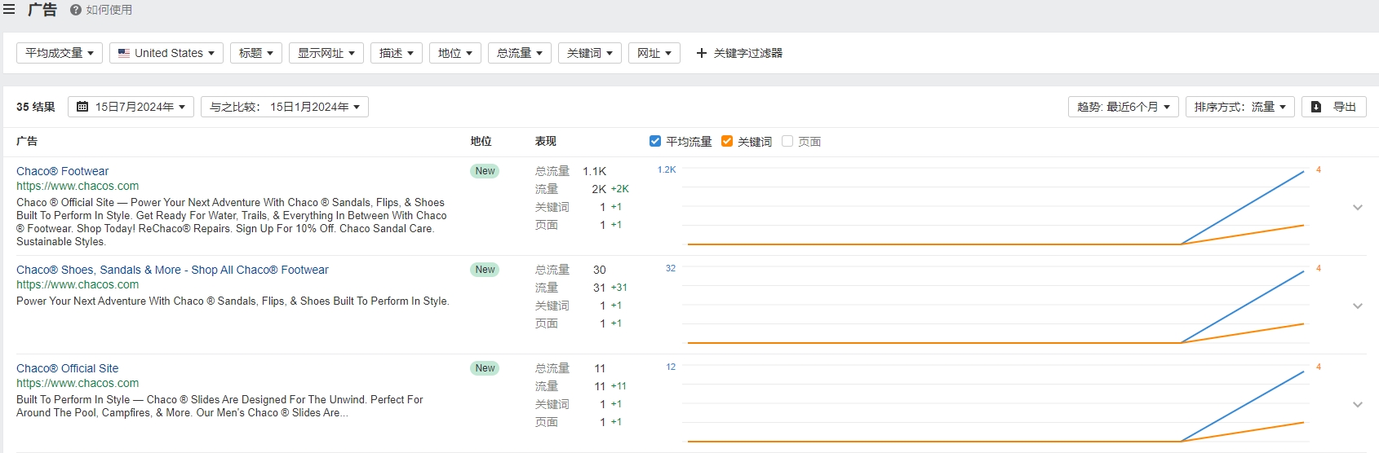Open the 总流量 filter dropdown
Image resolution: width=1379 pixels, height=453 pixels.
520,53
